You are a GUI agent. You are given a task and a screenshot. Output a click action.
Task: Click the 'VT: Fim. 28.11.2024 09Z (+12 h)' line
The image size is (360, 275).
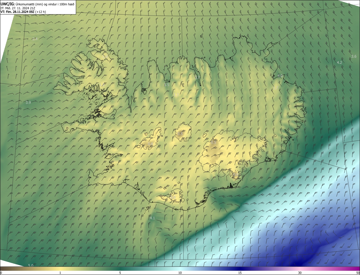point(23,12)
